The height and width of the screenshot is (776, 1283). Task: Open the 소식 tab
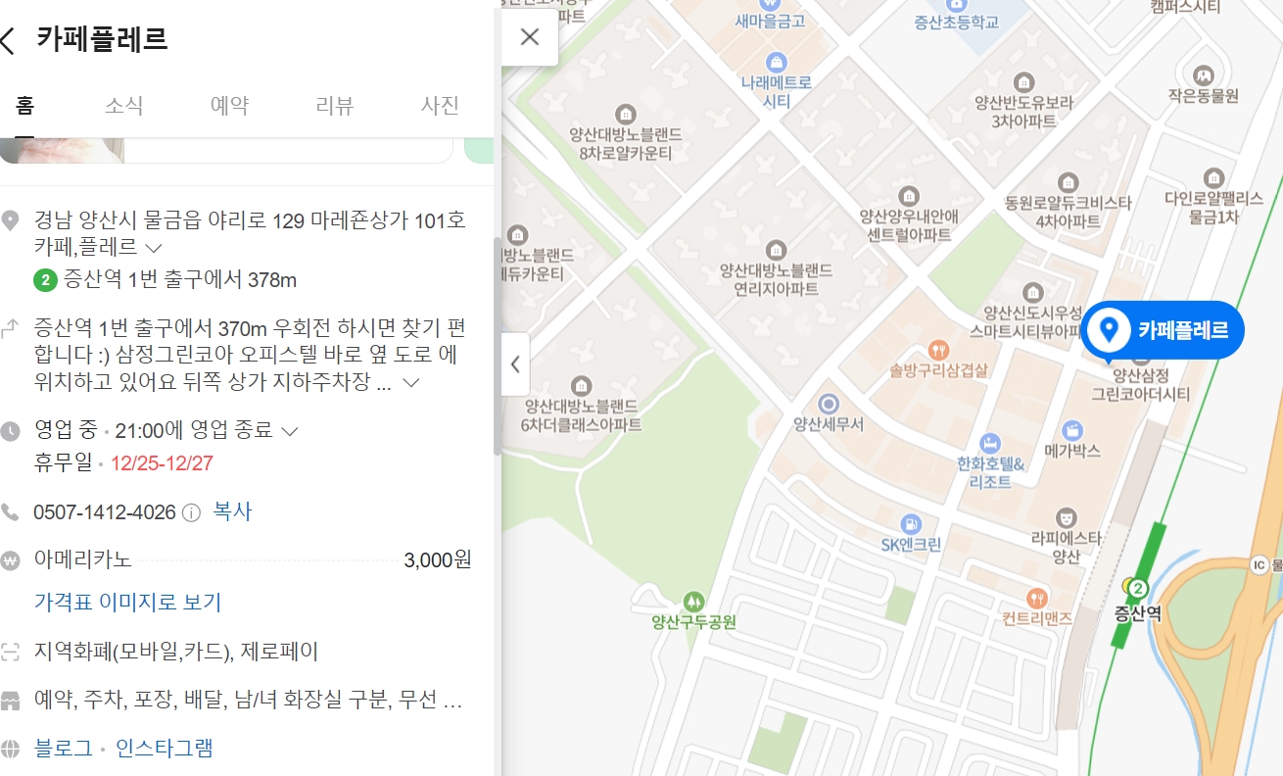tap(123, 105)
